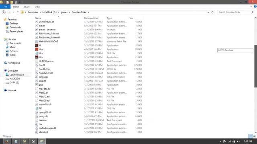Open Downloads in the navigation pane

tap(15, 28)
